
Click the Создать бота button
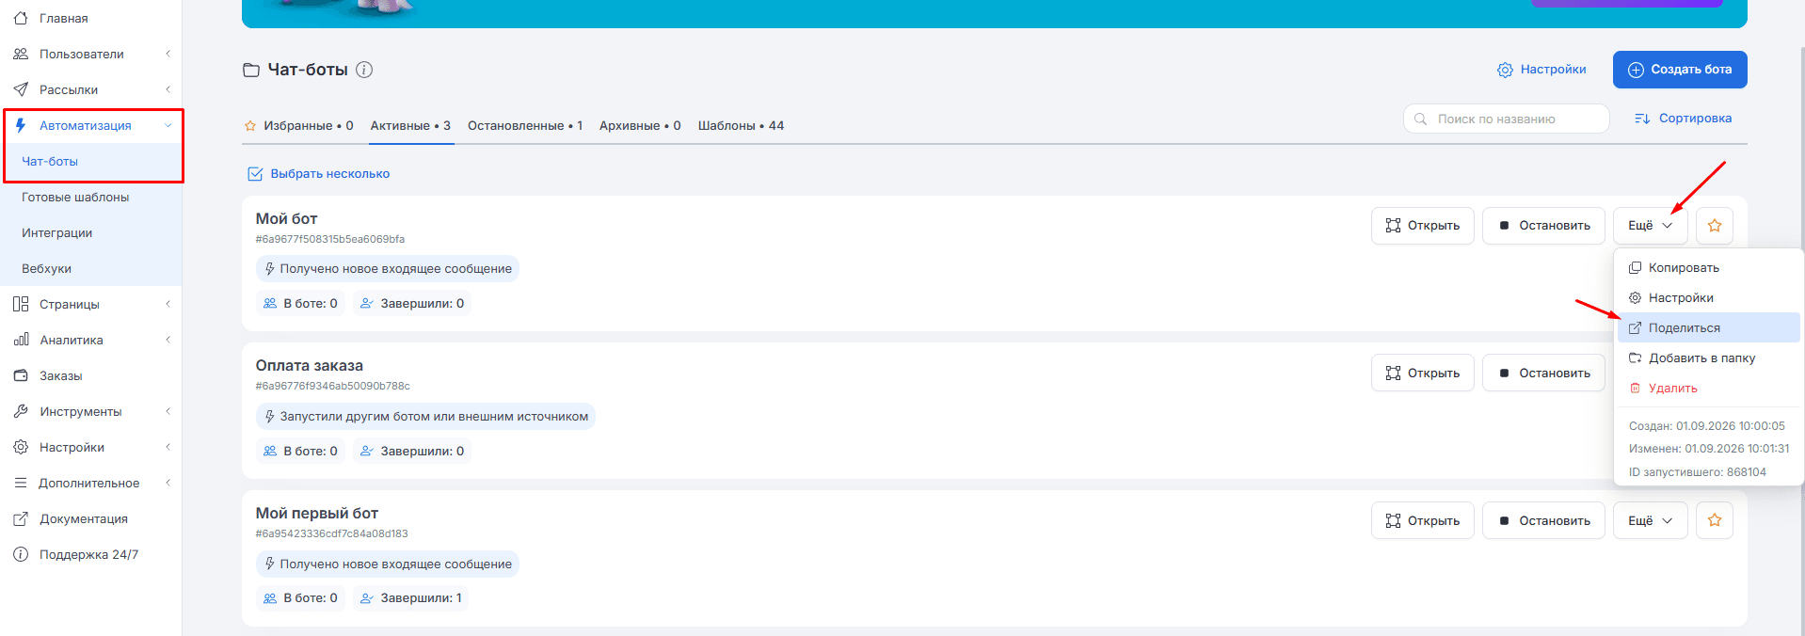pos(1680,70)
